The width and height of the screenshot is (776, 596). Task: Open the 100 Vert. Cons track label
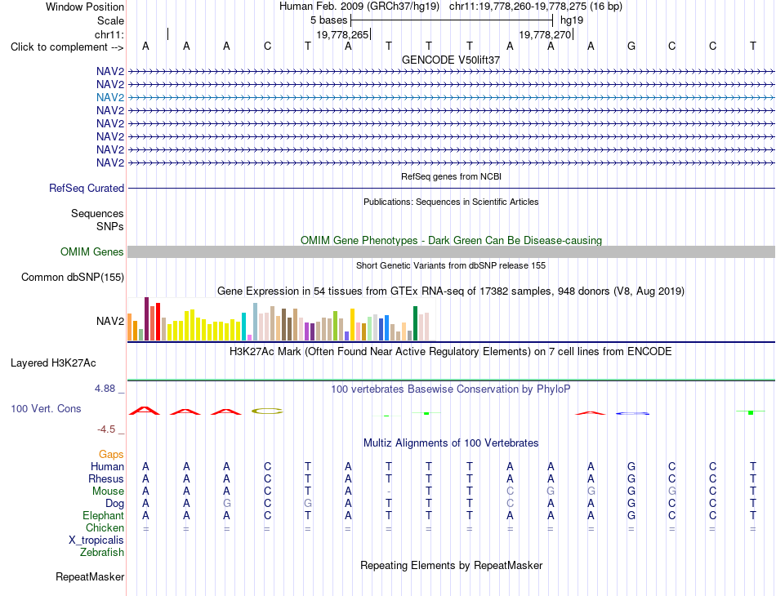46,408
